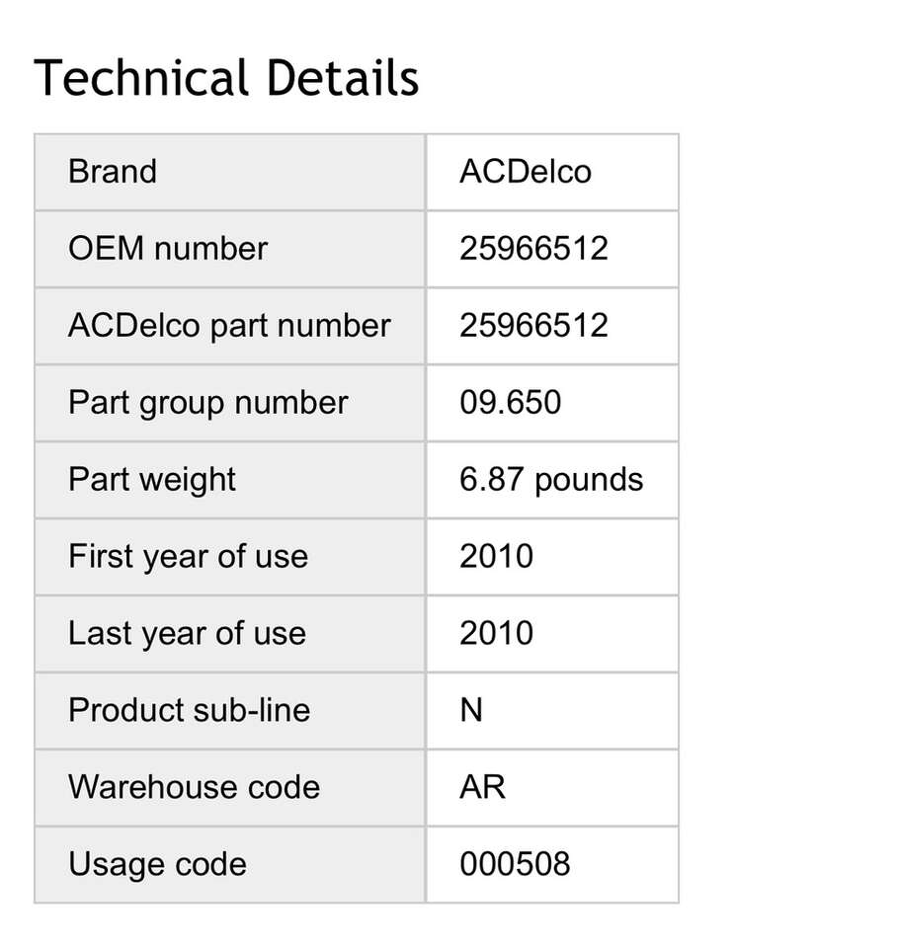Viewport: 898px width, 948px height.
Task: Select the Part group number label
Action: pos(207,403)
